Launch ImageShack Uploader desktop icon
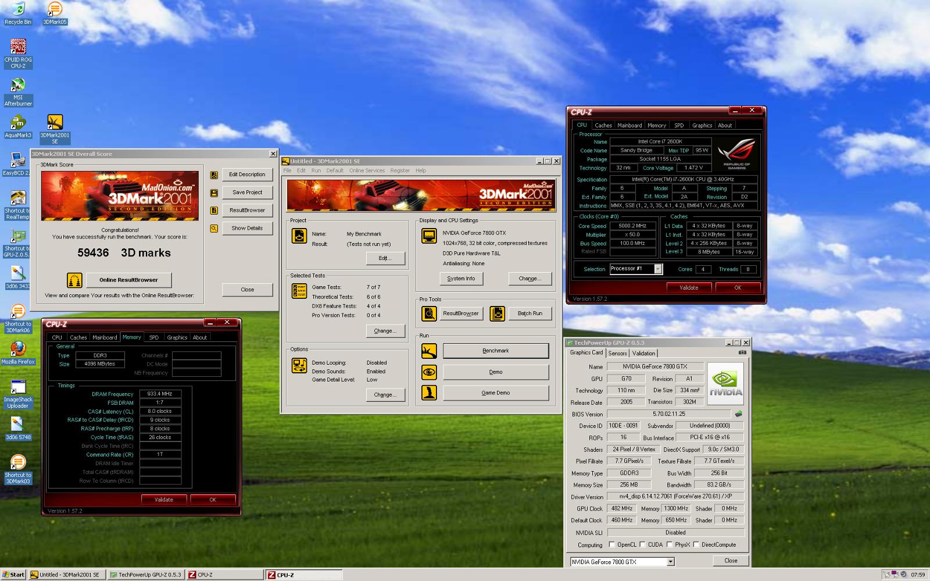 pos(18,394)
